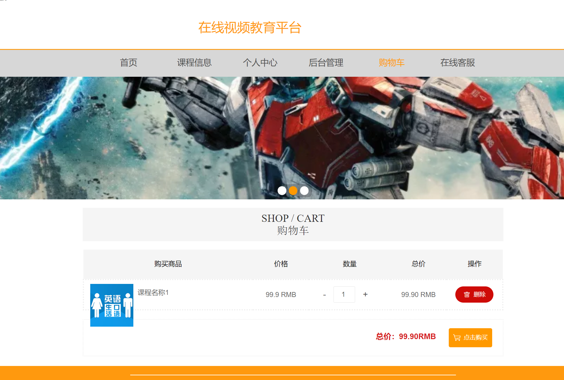The width and height of the screenshot is (564, 380).
Task: Open 个人中心 from the navigation bar
Action: (x=260, y=63)
